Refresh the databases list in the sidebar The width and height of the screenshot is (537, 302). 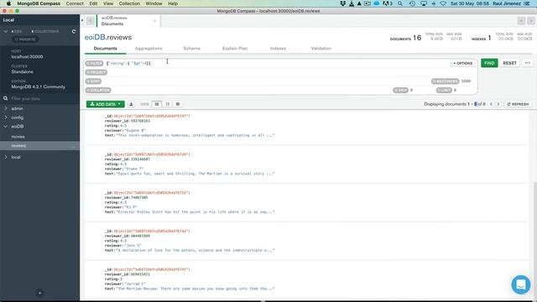pos(74,32)
